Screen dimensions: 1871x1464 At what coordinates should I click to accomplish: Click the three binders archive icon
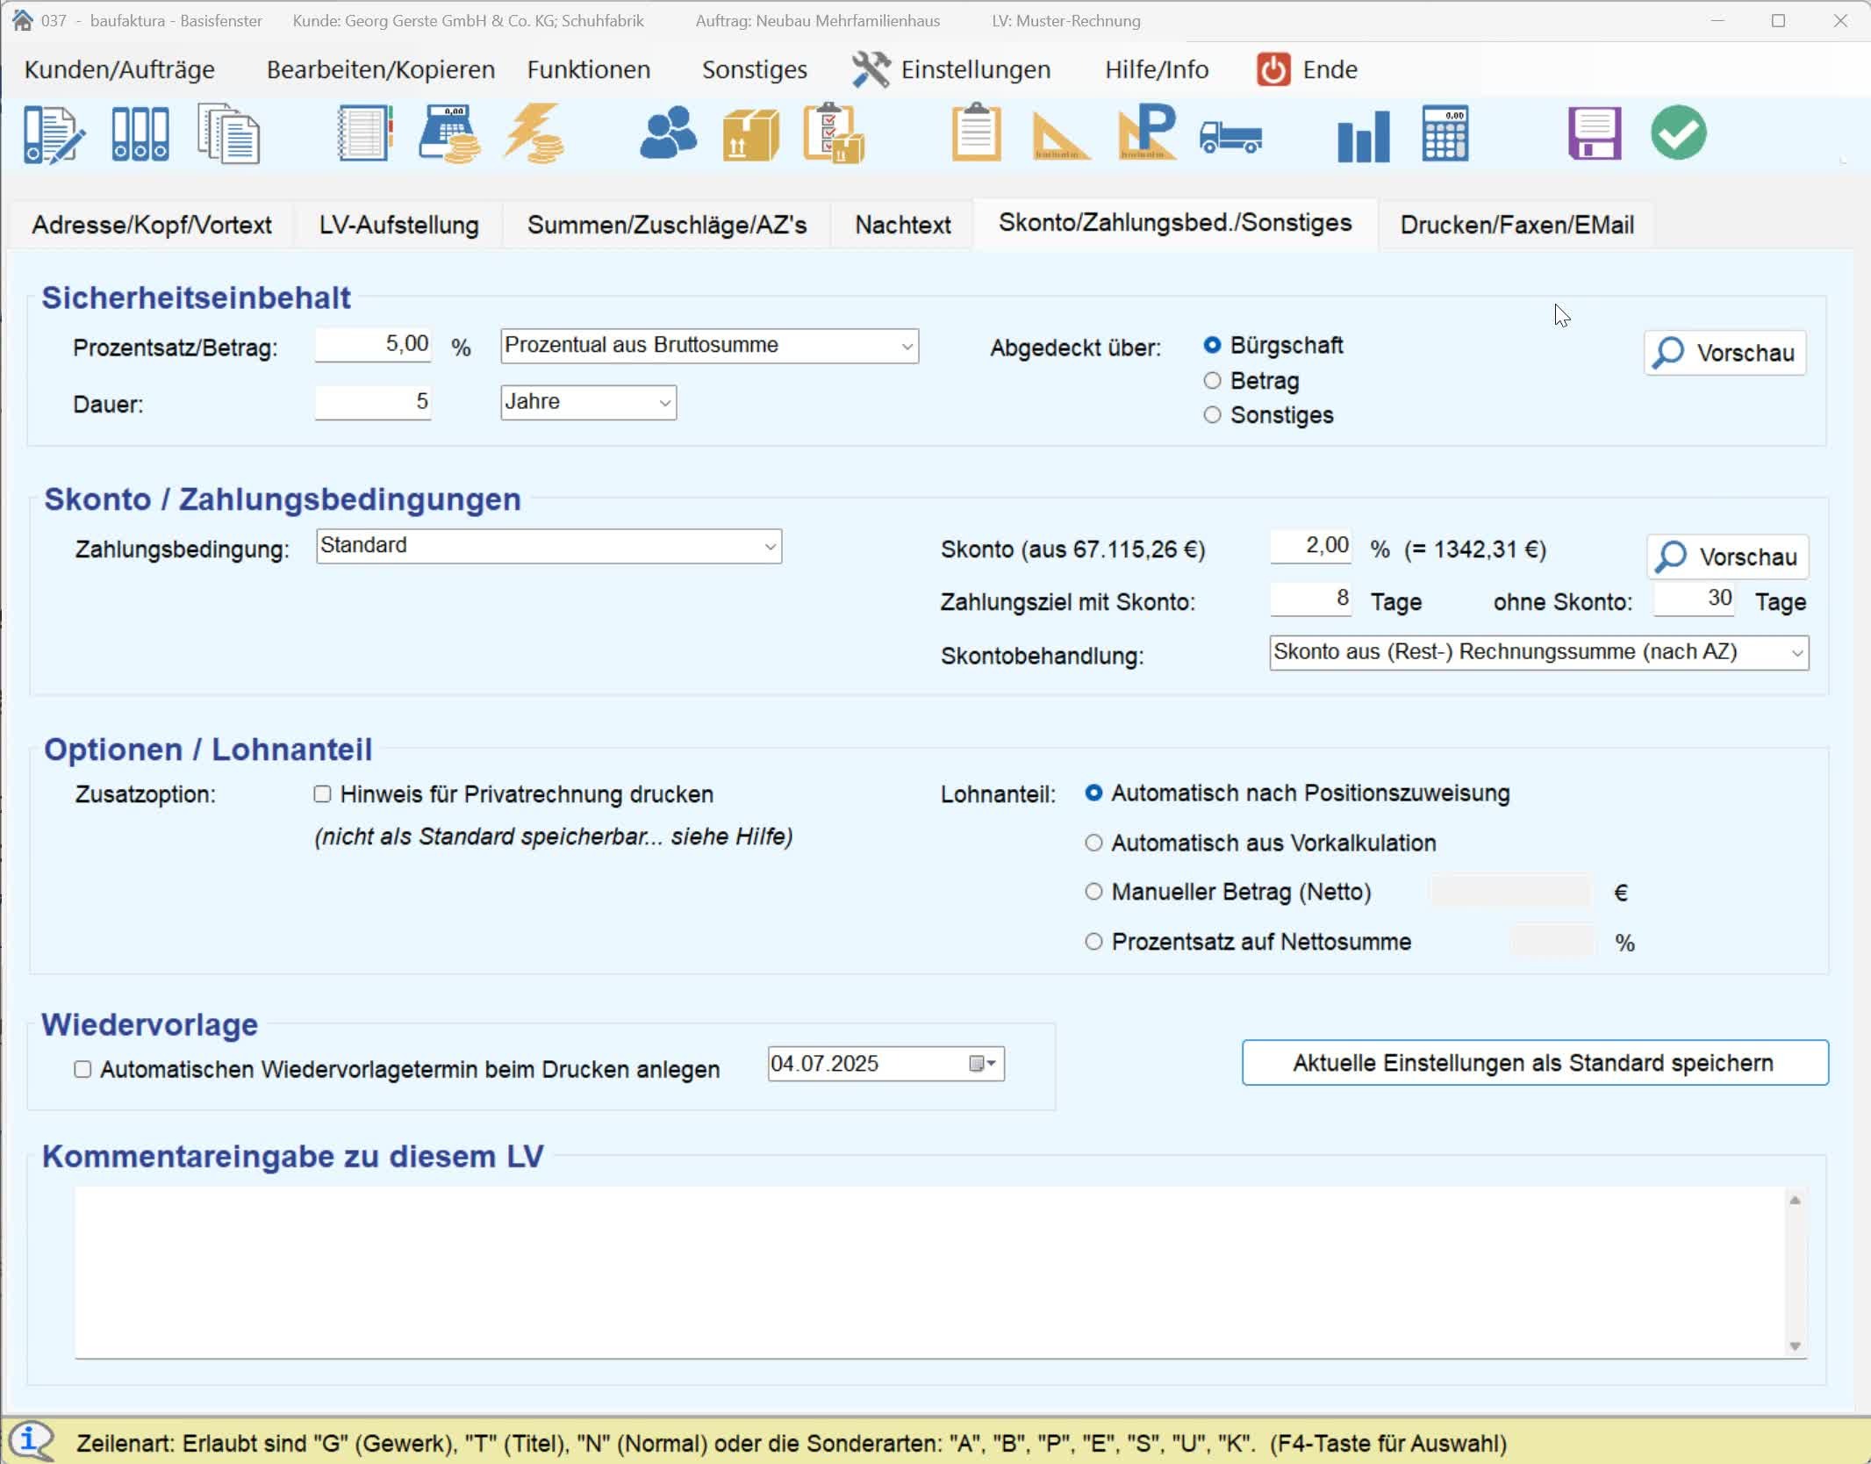(140, 133)
